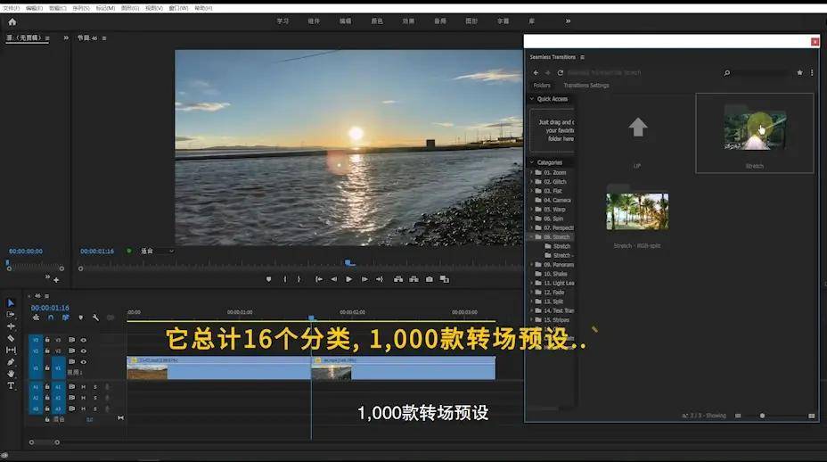Go back in Seamless Transitions panel
This screenshot has height=462, width=827.
(x=536, y=73)
